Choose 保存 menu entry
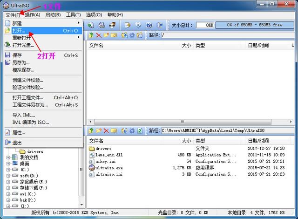 43,55
